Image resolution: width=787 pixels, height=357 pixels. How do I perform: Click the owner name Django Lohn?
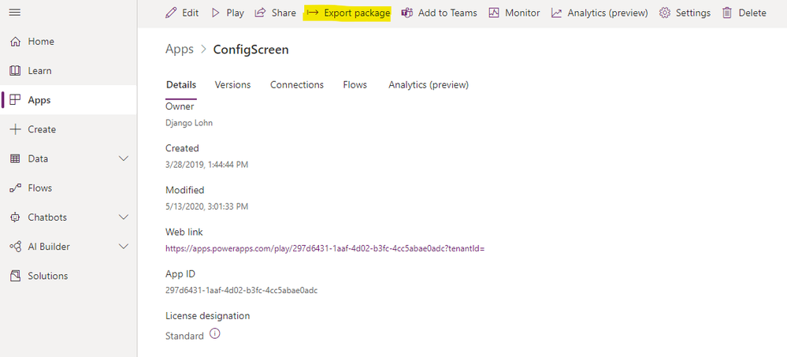click(x=189, y=122)
